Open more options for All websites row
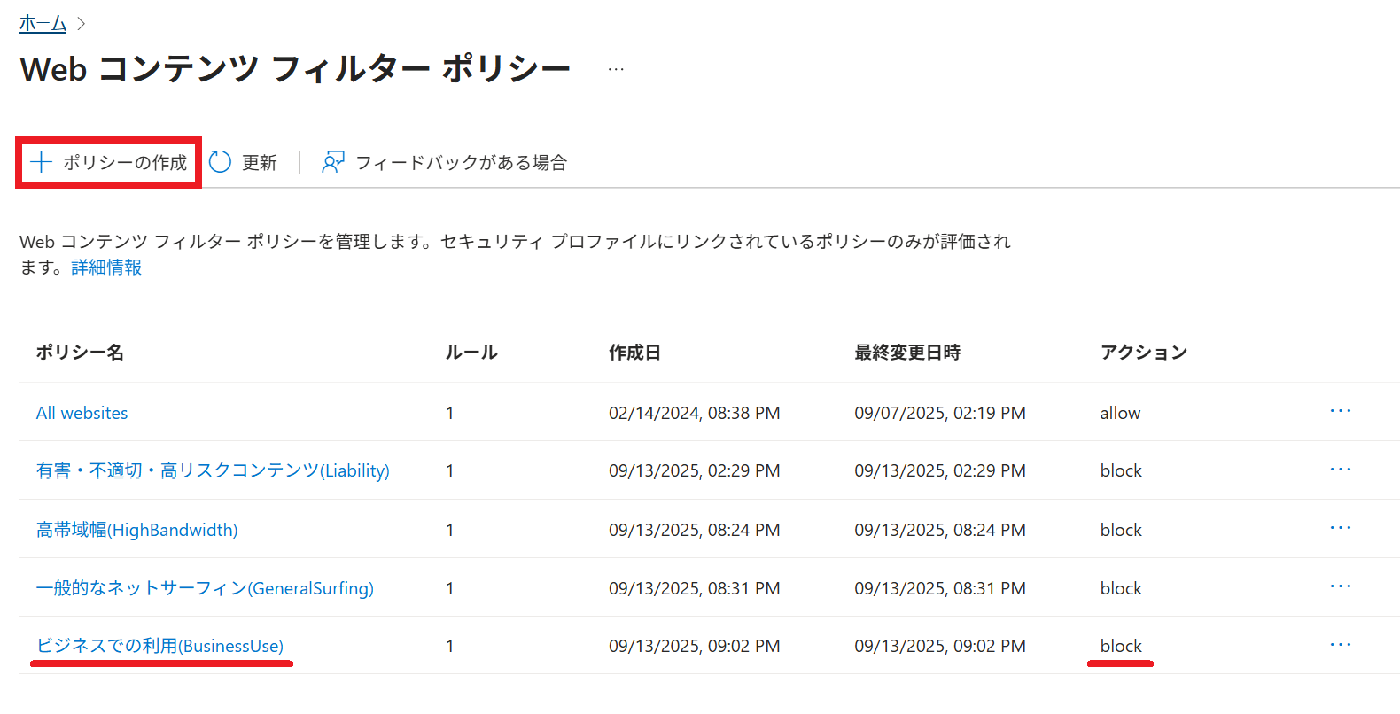Screen dimensions: 1400x714 [1341, 411]
